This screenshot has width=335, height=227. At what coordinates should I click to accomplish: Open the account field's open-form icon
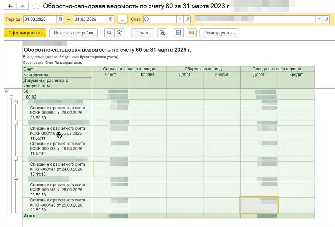click(x=187, y=19)
